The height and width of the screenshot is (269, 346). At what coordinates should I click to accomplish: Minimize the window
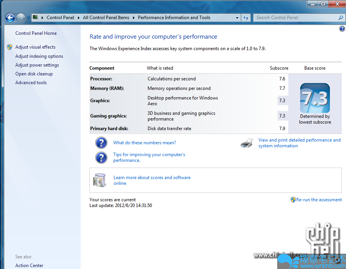pos(313,4)
